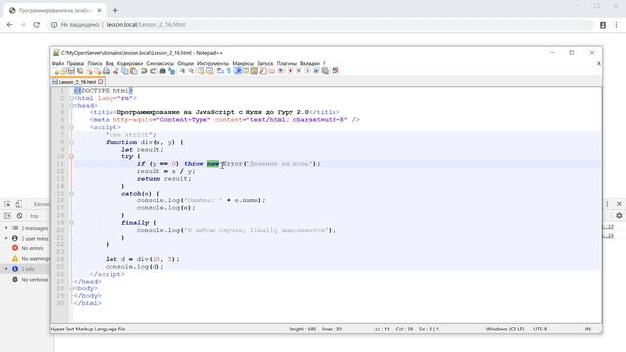The image size is (626, 352).
Task: Click the Play macro icon
Action: pyautogui.click(x=308, y=71)
